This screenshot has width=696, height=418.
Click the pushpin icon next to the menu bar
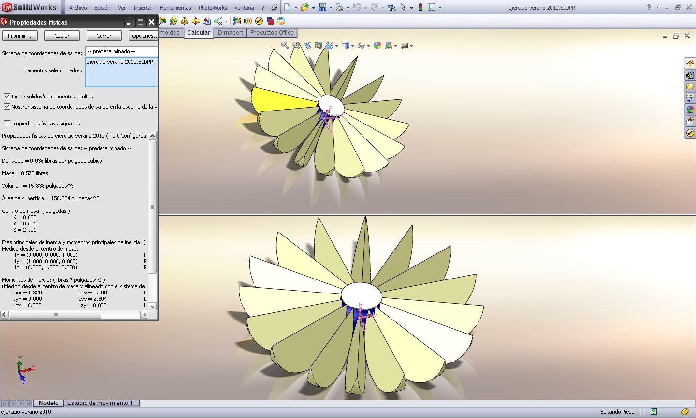point(275,7)
